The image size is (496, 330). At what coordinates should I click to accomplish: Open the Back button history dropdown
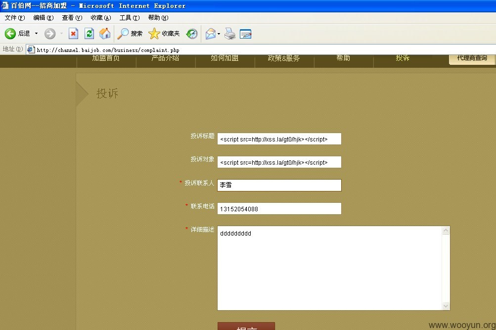(37, 34)
